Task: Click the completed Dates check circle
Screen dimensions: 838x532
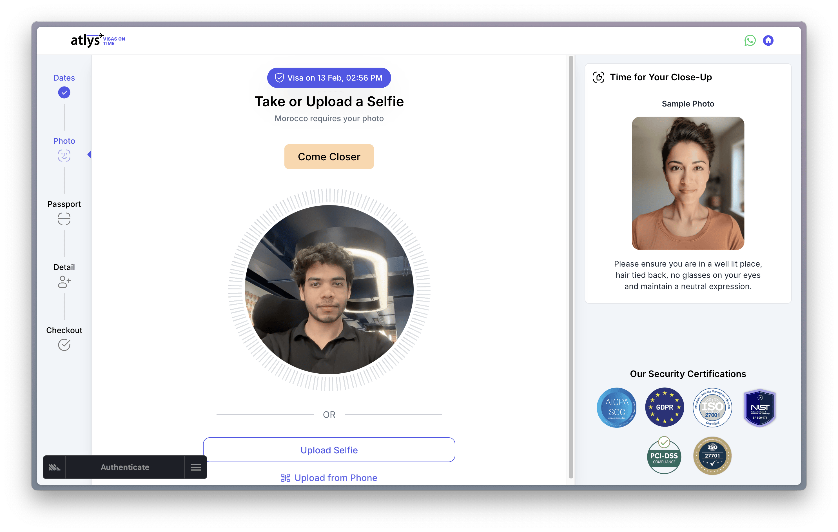Action: [x=64, y=93]
